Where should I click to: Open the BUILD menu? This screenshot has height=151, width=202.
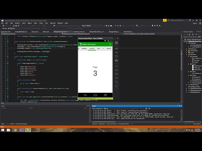[24, 23]
